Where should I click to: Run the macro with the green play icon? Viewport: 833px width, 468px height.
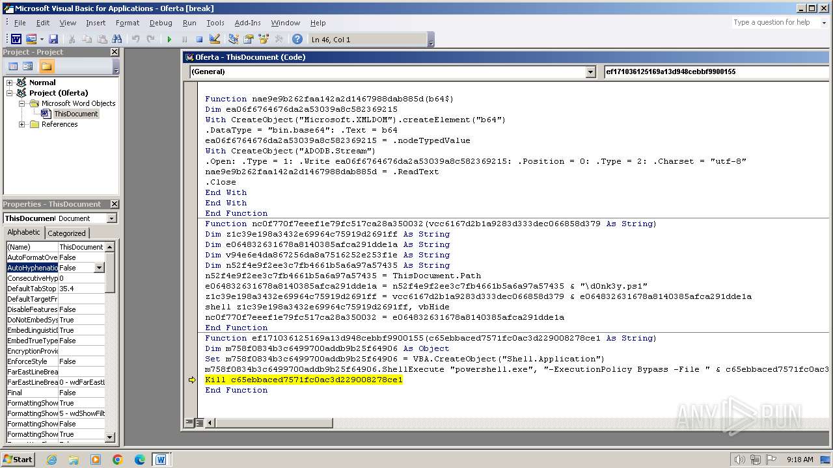[x=169, y=39]
